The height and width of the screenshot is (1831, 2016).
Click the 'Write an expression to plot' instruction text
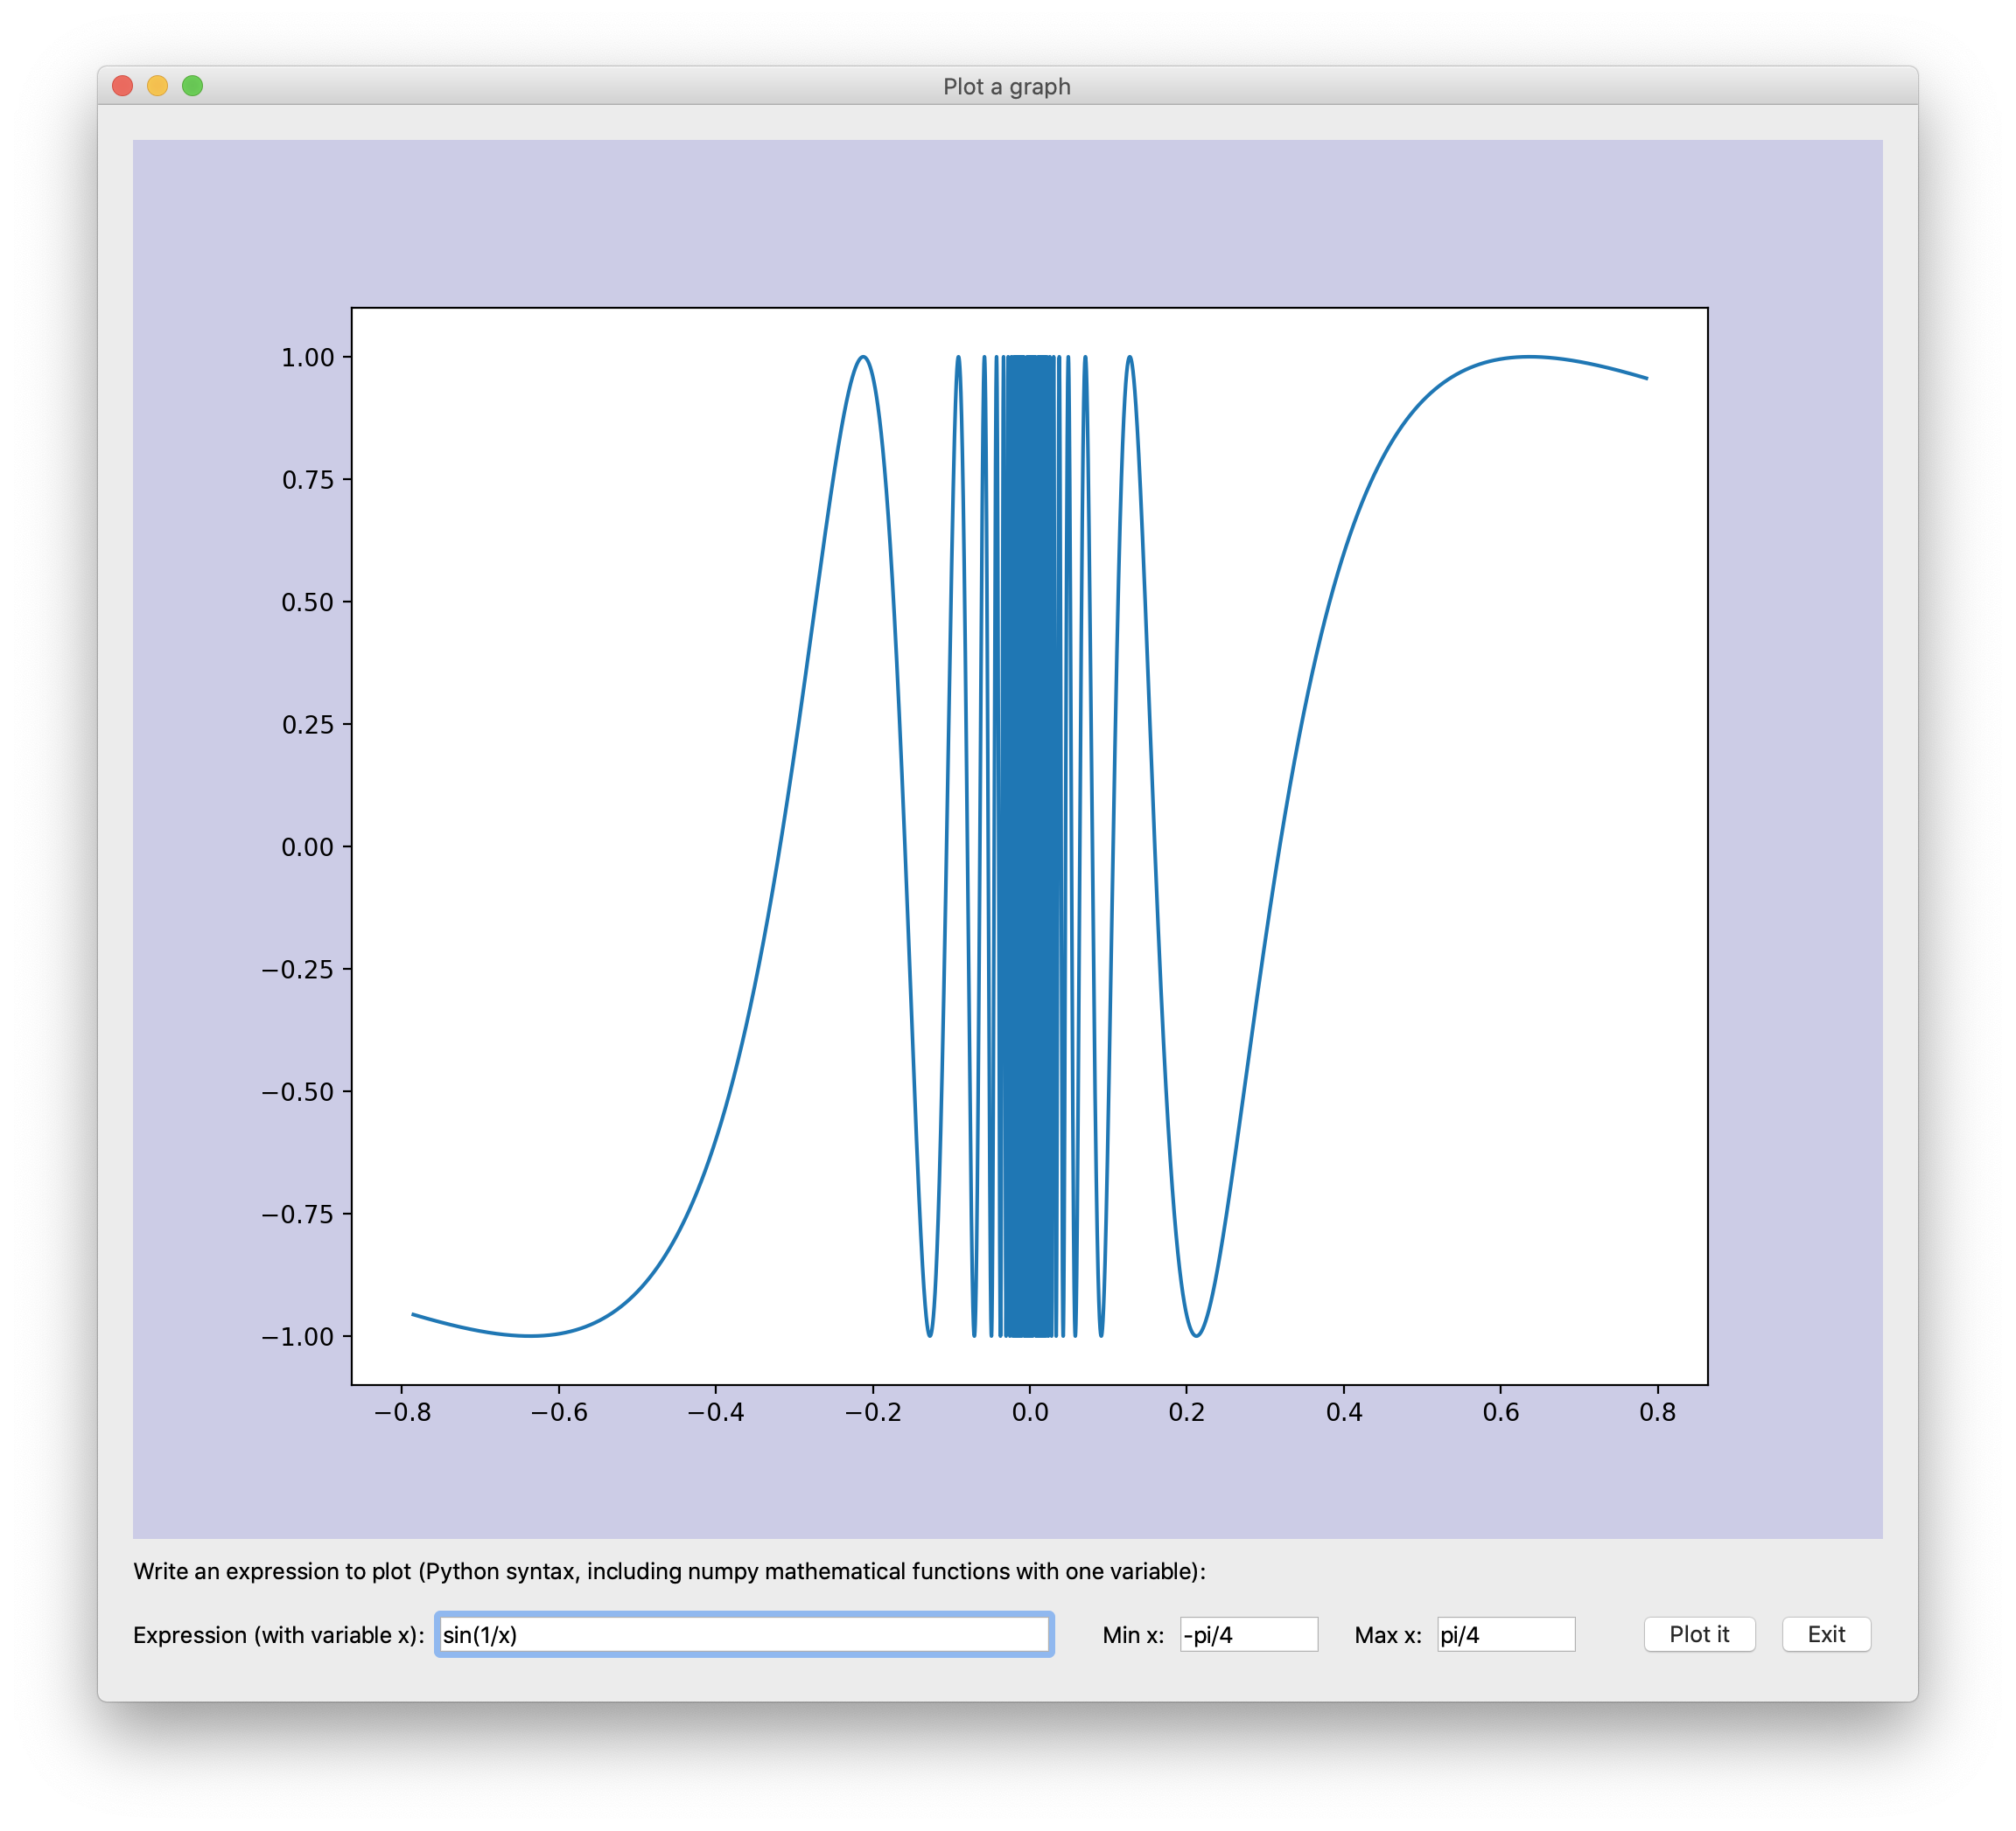click(669, 1571)
